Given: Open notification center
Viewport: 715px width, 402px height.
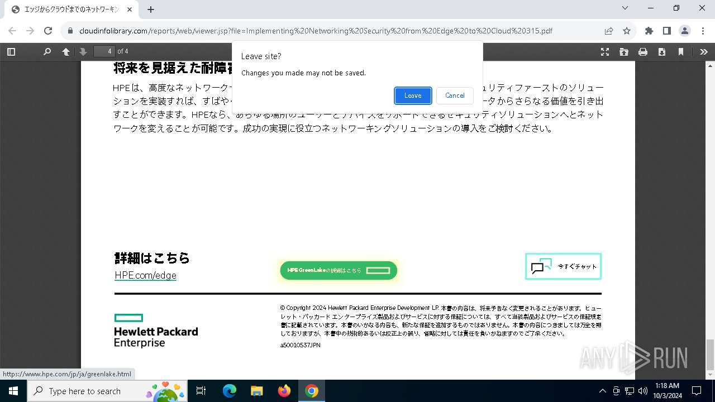Looking at the screenshot, I should point(697,391).
